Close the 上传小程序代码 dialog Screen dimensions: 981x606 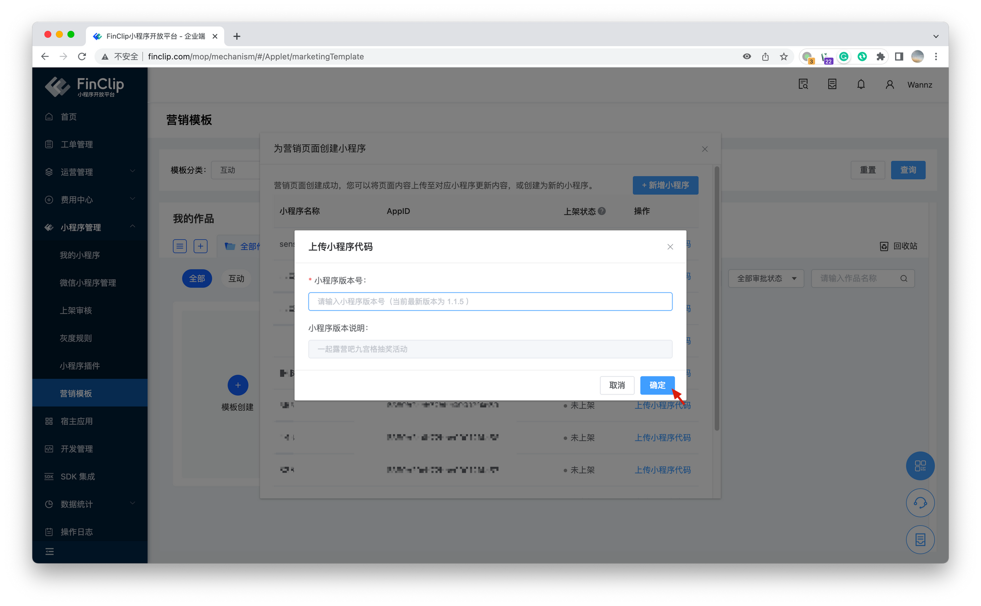[670, 247]
